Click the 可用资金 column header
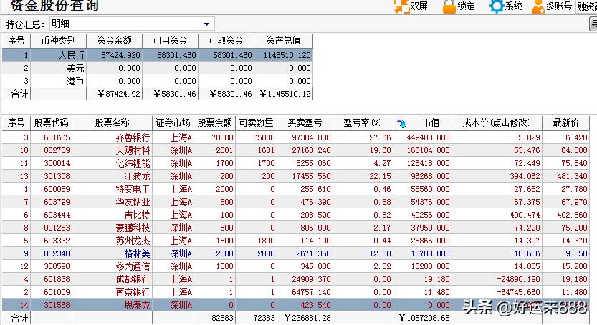Screen dimensions: 597x325 pos(170,40)
